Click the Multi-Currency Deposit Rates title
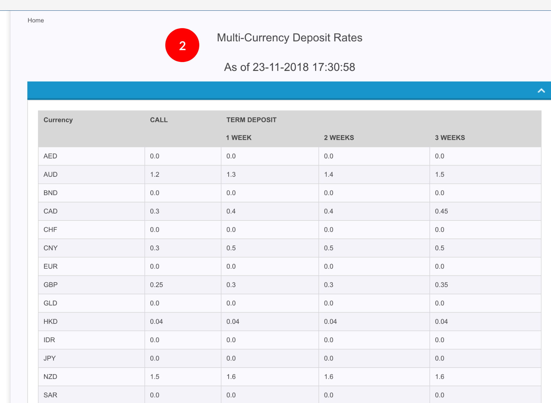 289,38
